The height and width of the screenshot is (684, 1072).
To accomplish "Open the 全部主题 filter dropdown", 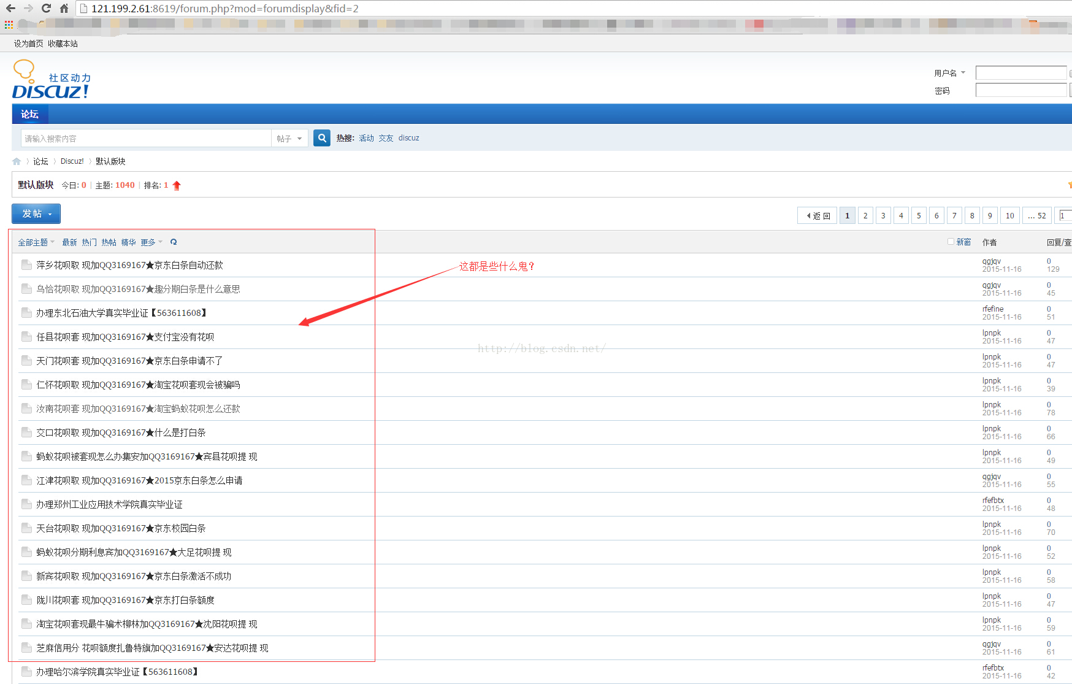I will pos(36,242).
